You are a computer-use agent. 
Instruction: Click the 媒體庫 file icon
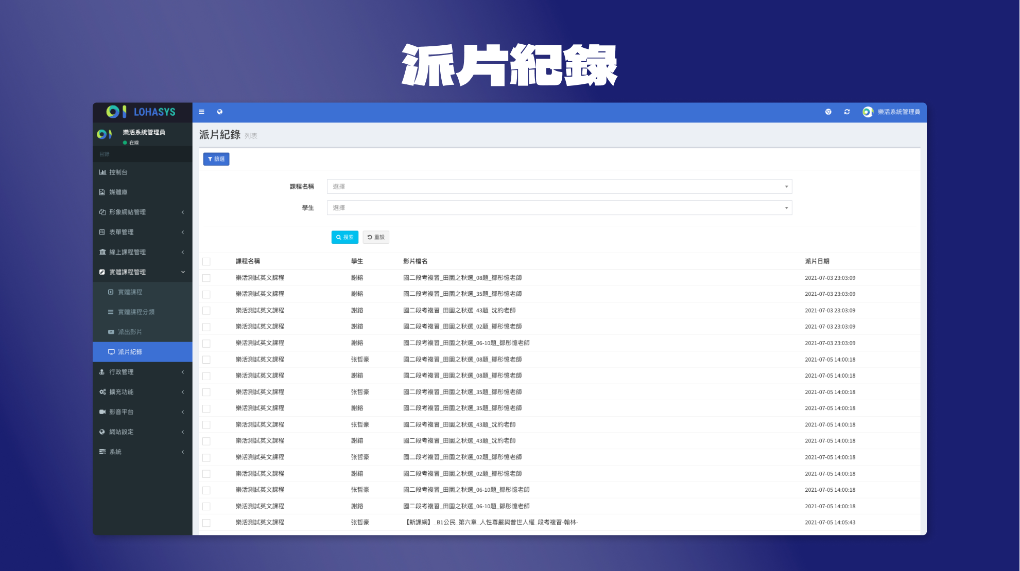[x=102, y=192]
